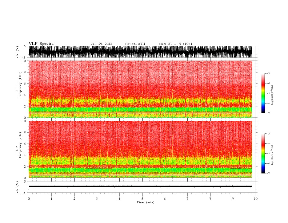Click the ch.1 frequency spectrogram panel
Image resolution: width=288 pixels, height=223 pixels.
coord(140,89)
